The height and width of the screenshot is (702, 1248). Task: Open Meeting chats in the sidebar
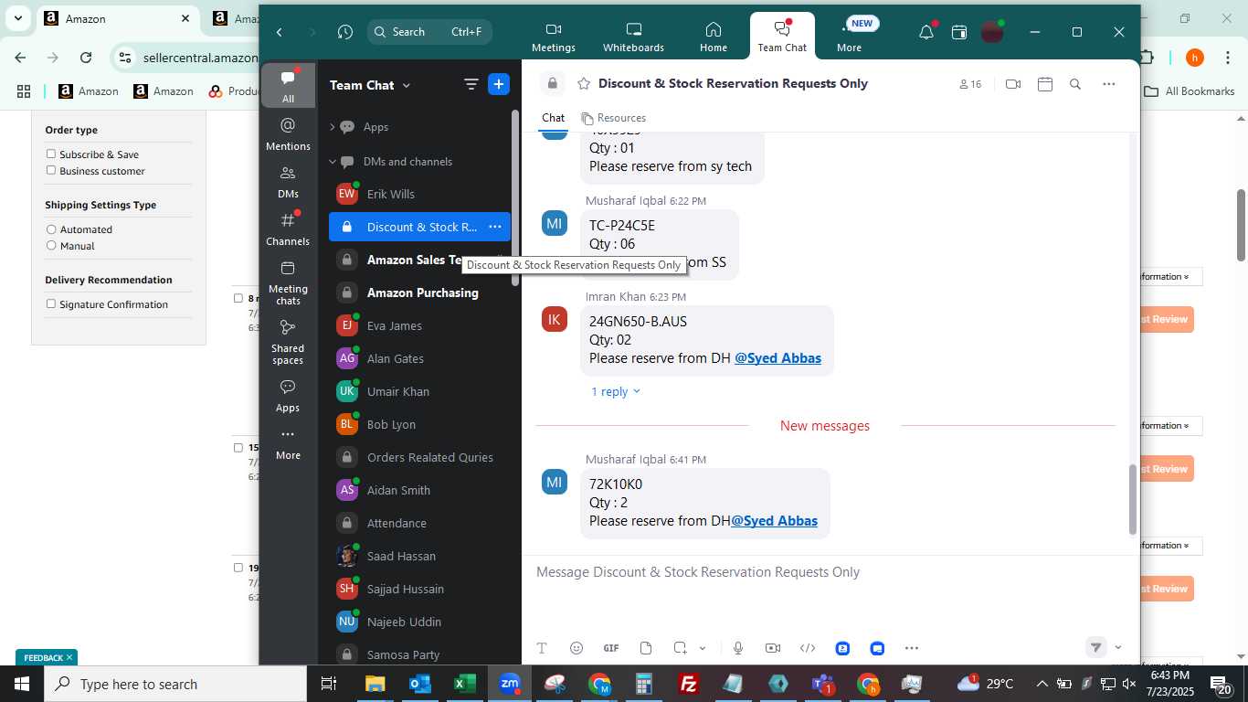coord(288,282)
